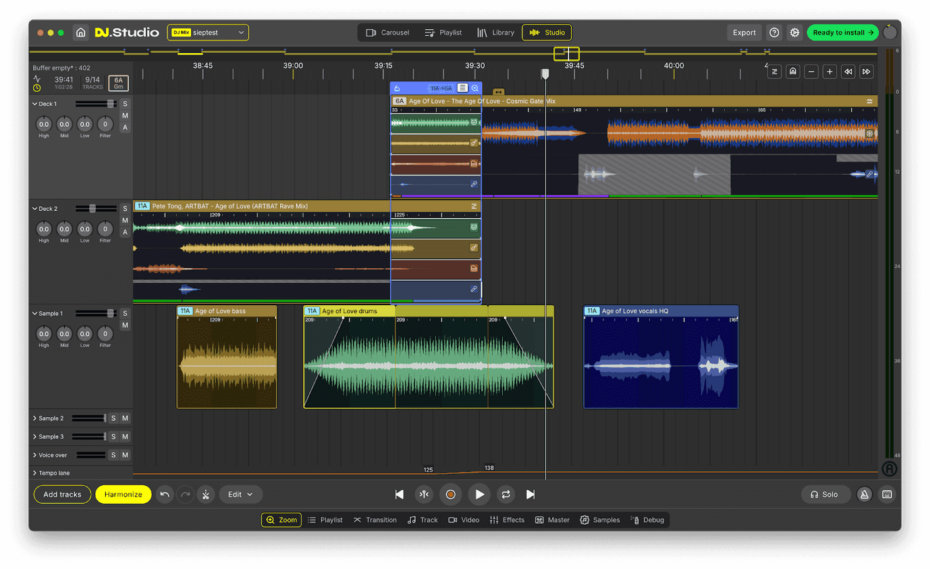Zoom in timeline with plus icon
The image size is (930, 569).
[829, 72]
